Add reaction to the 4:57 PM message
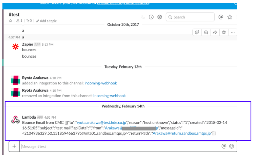258x158 pixels. 197,32
